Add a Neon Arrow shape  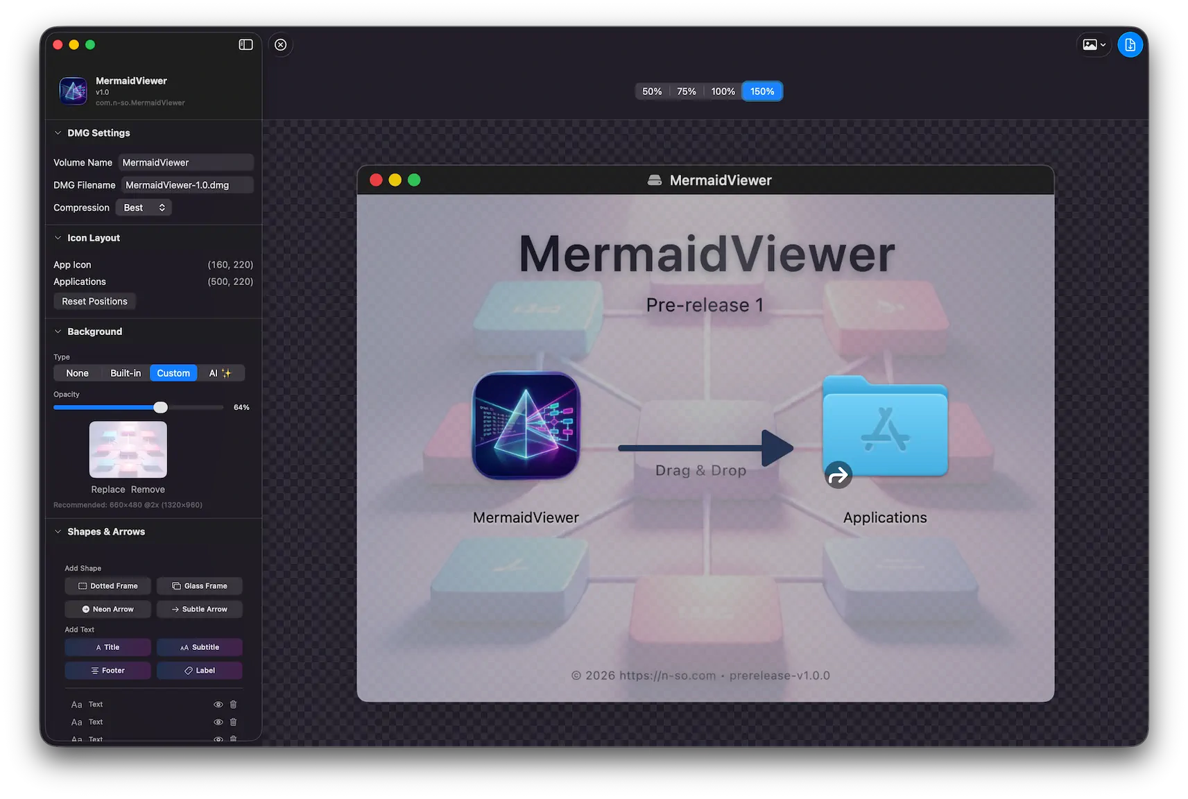[x=107, y=609]
